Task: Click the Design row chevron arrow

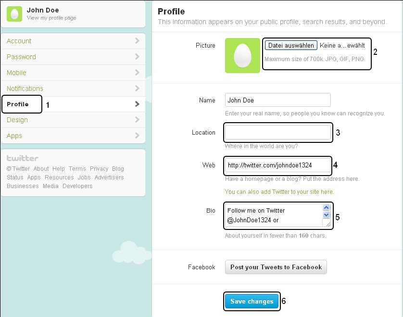Action: pos(137,120)
